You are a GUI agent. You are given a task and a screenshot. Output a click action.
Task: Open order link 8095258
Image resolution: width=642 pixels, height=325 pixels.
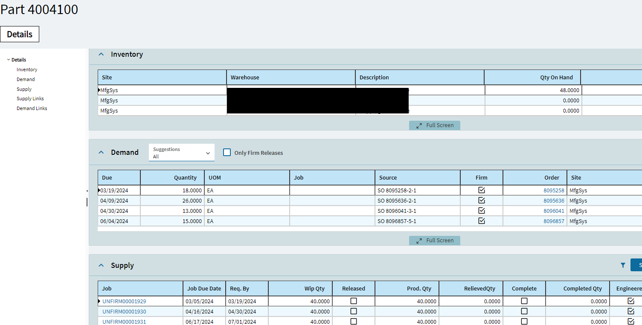pyautogui.click(x=554, y=190)
